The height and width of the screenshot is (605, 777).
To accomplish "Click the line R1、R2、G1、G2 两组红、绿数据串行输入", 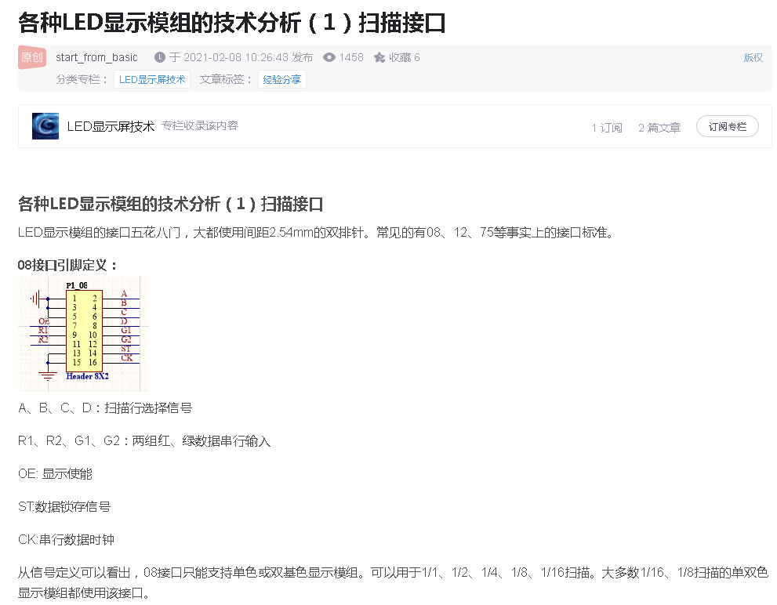I will [144, 441].
